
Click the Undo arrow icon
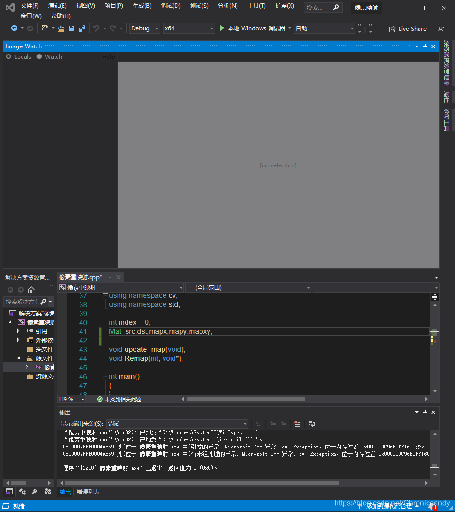click(x=96, y=28)
